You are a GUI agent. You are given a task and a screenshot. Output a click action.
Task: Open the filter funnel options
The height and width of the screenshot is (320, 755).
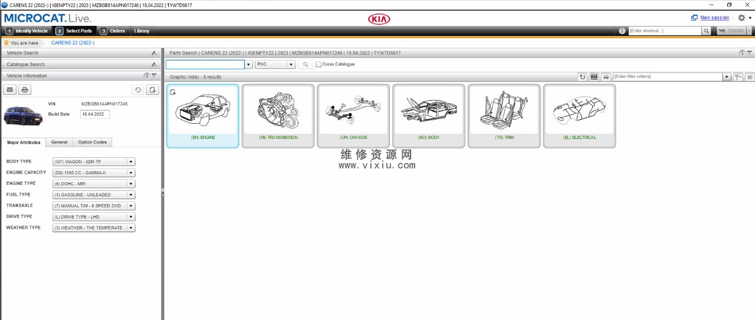[738, 77]
